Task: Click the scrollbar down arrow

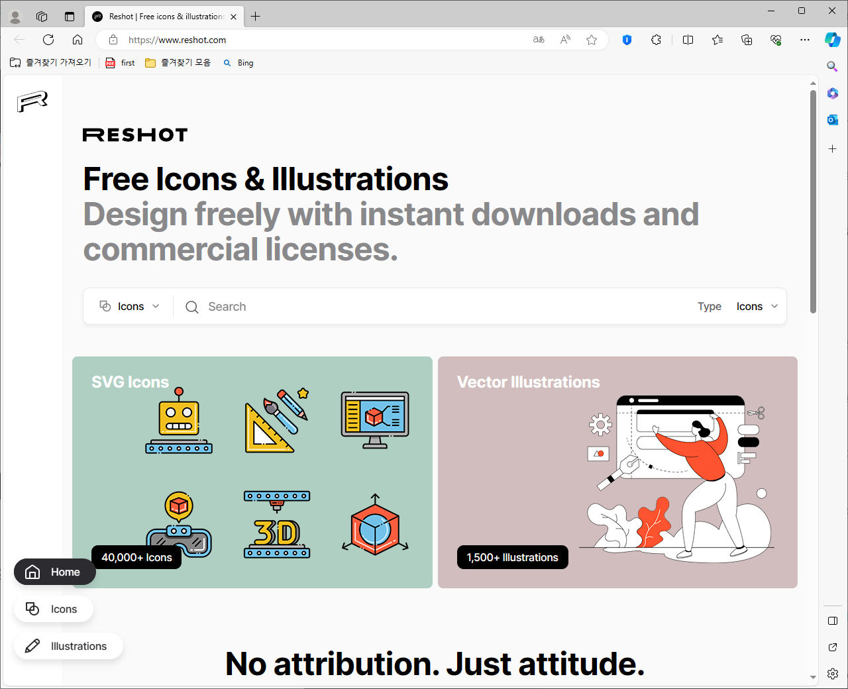Action: [813, 677]
